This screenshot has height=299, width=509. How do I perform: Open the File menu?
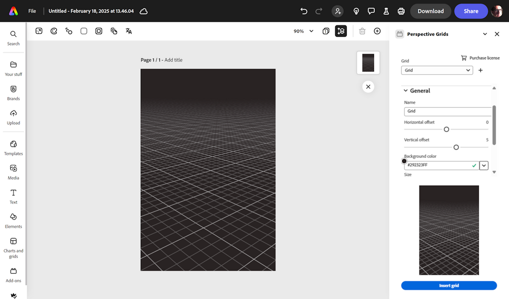tap(32, 11)
